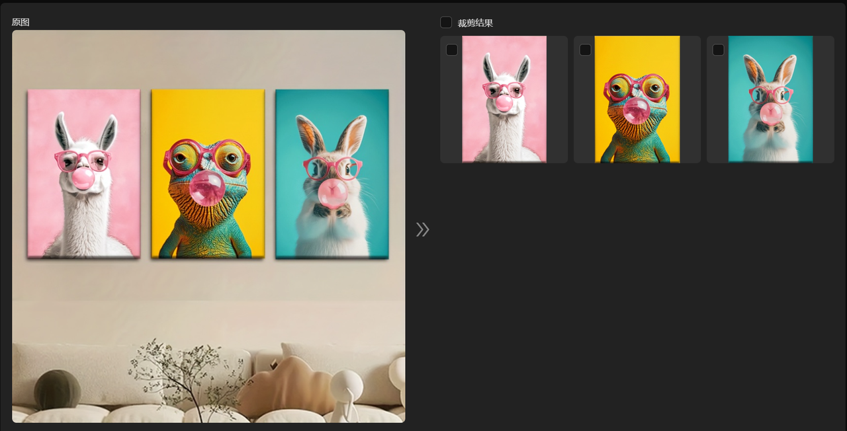This screenshot has width=847, height=431.
Task: Click the 裁剪结果 label text
Action: (x=475, y=23)
